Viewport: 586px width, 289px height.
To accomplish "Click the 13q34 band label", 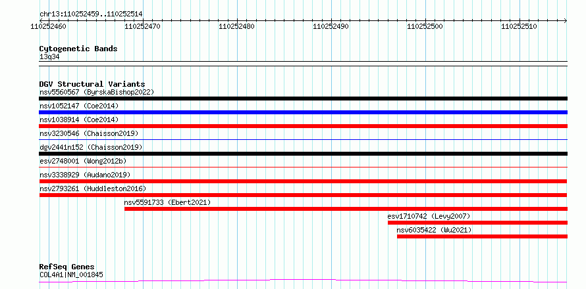I will [x=49, y=57].
